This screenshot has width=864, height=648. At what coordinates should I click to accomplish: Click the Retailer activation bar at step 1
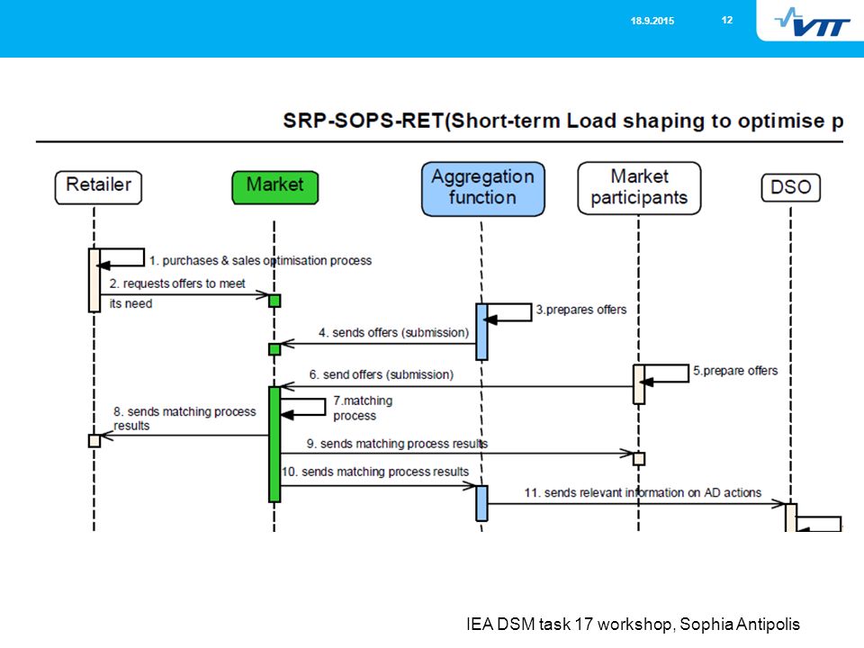tap(94, 280)
